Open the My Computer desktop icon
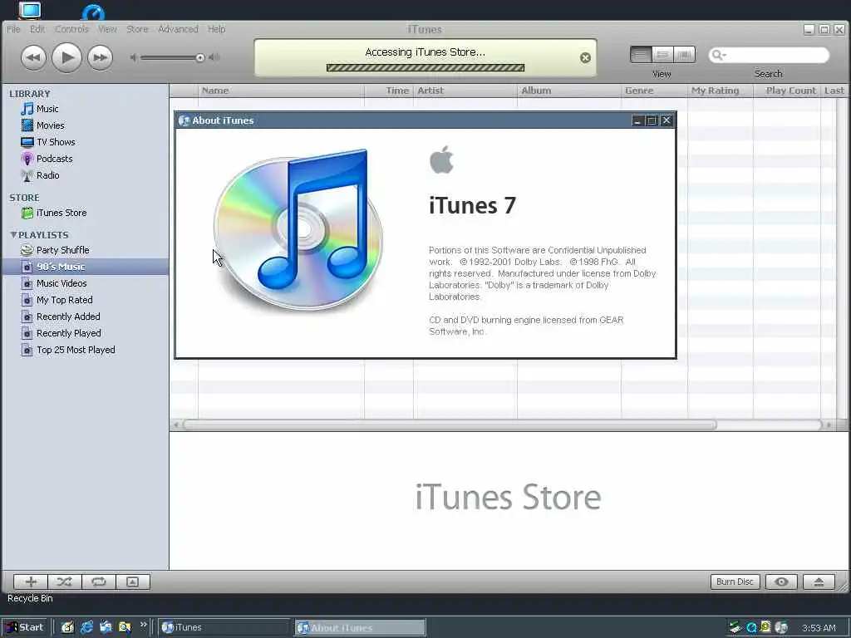The width and height of the screenshot is (851, 638). [29, 9]
